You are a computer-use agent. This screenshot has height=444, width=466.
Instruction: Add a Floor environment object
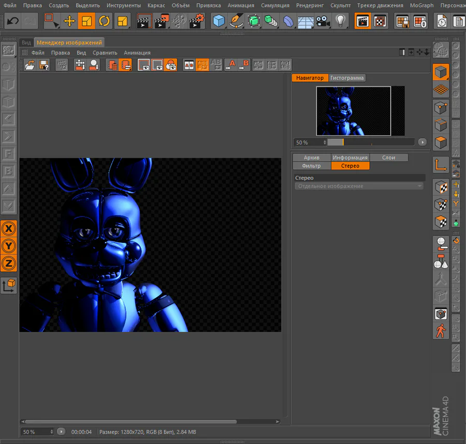(x=305, y=21)
